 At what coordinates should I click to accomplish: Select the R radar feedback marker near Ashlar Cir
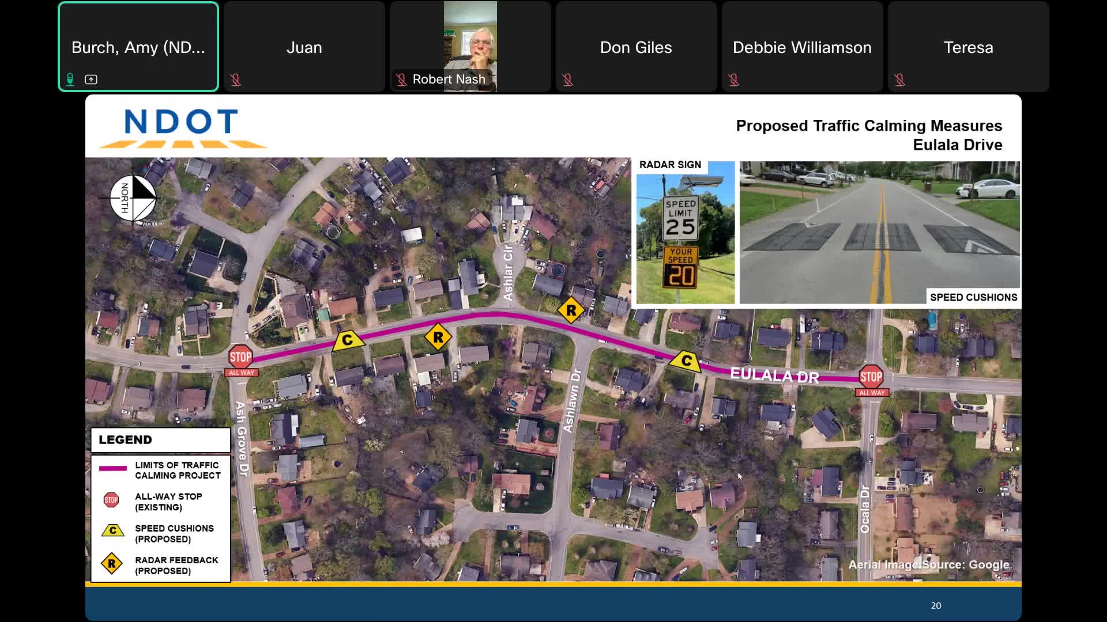tap(571, 310)
